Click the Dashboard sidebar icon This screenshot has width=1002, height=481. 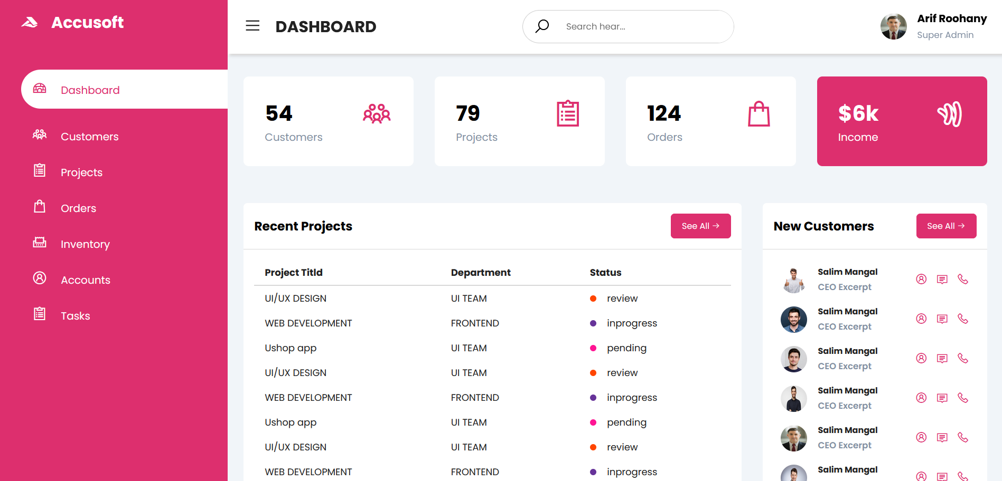click(40, 89)
